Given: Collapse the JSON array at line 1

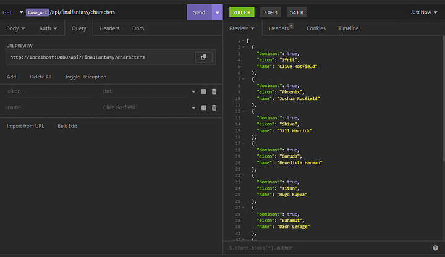Looking at the screenshot, I should click(x=244, y=41).
